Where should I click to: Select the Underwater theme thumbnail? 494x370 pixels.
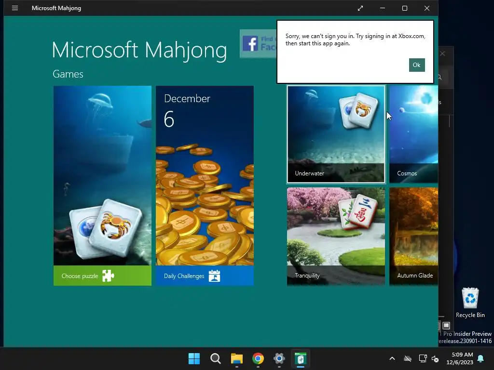click(x=336, y=134)
